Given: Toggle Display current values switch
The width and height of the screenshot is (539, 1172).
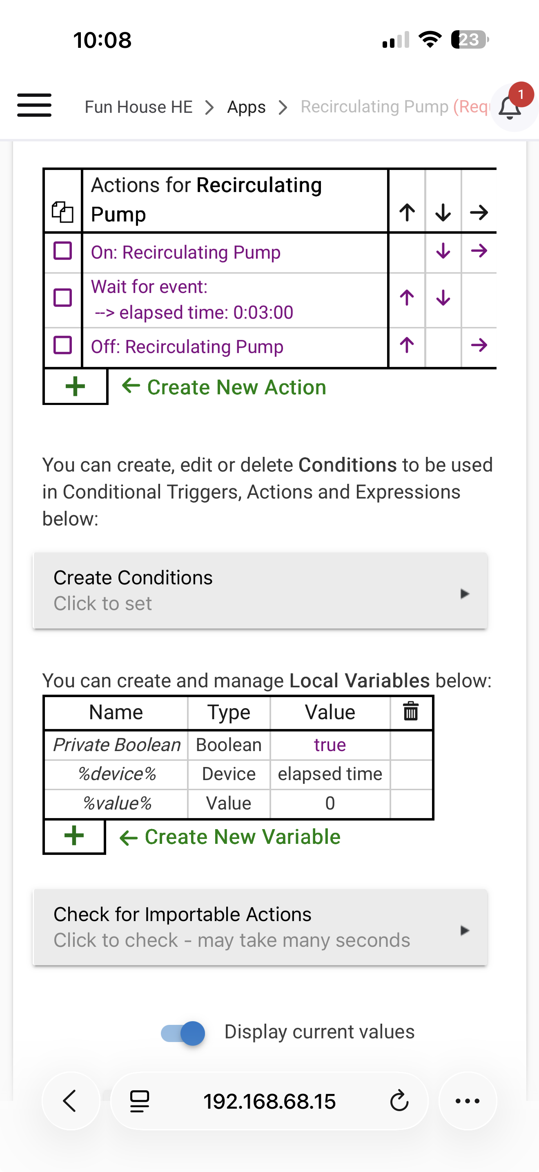Looking at the screenshot, I should (183, 1033).
